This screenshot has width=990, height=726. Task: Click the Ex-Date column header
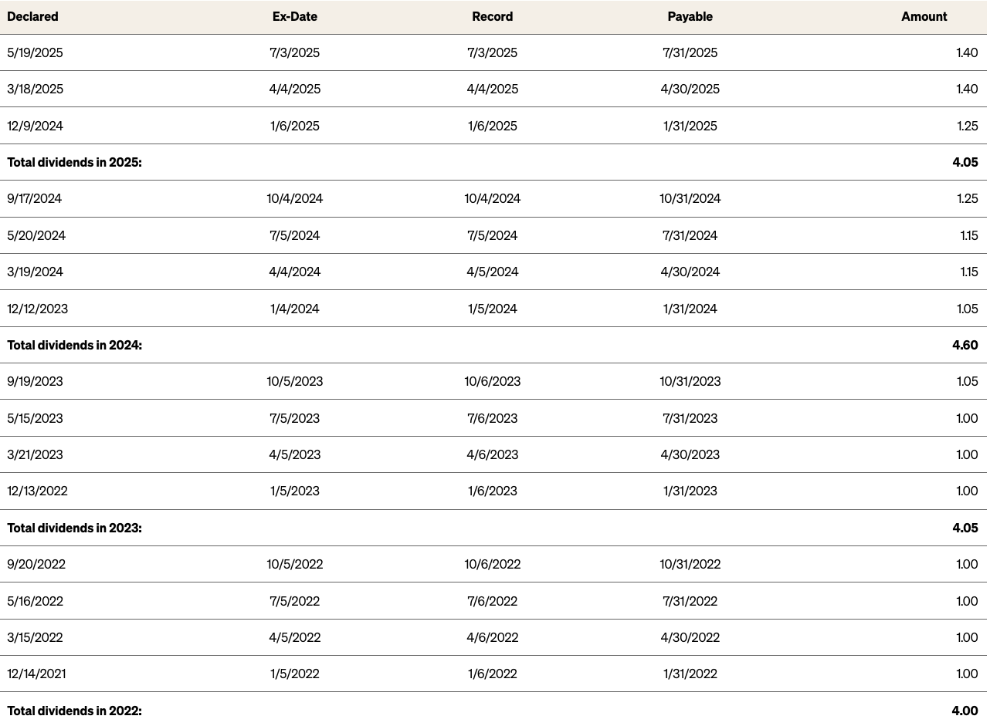point(294,16)
